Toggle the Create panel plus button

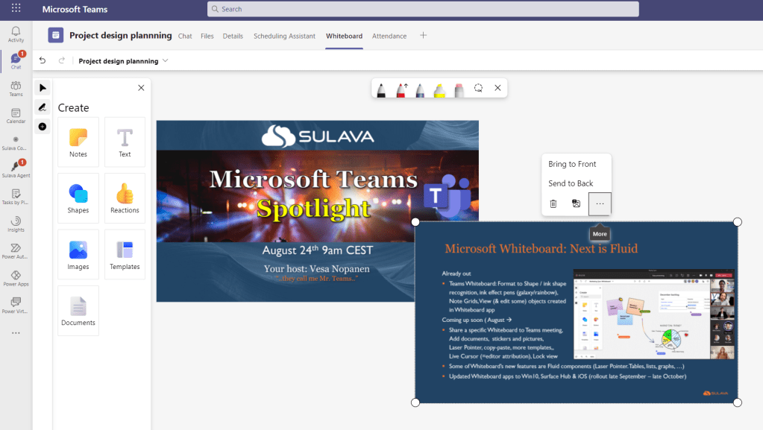43,127
